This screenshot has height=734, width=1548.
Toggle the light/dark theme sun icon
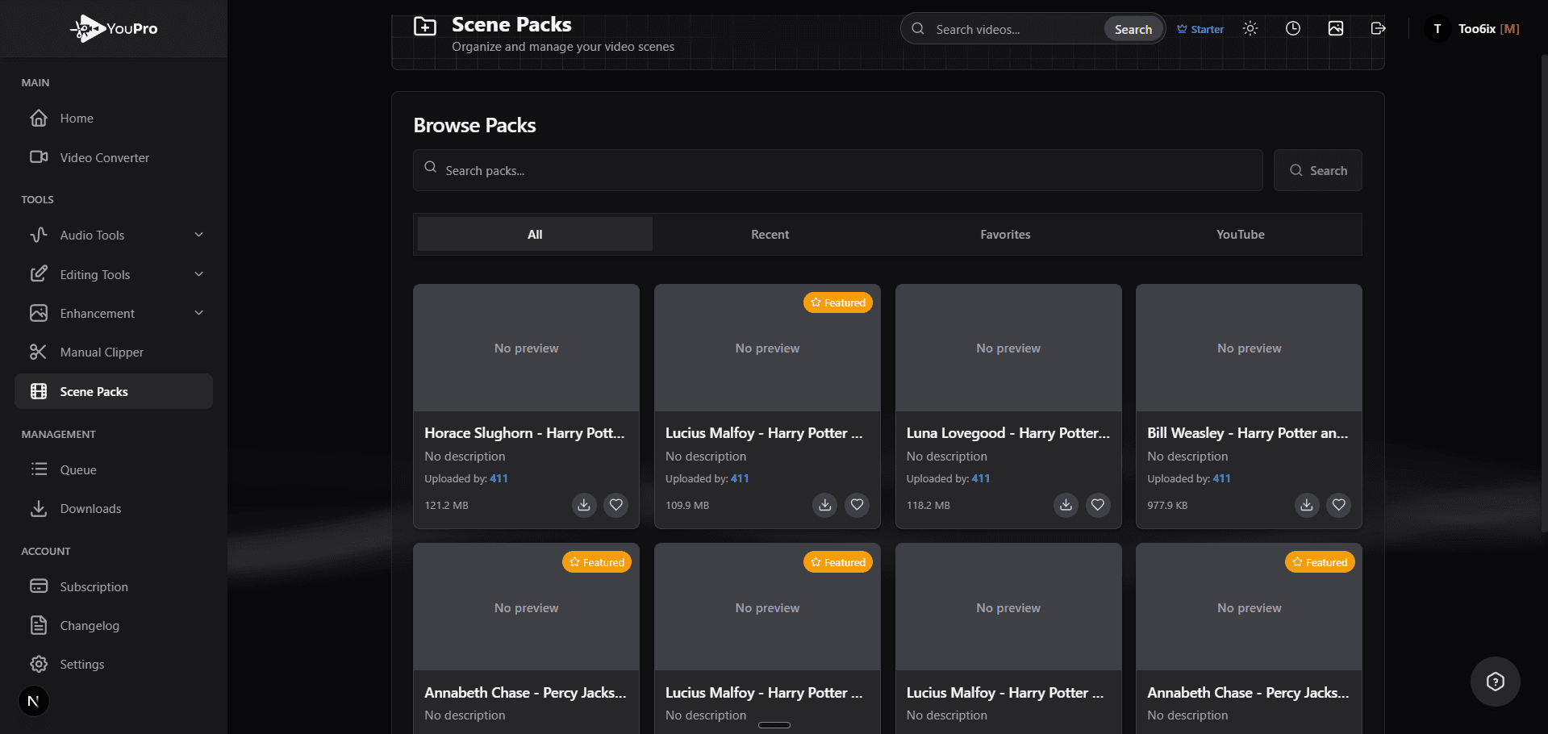tap(1250, 28)
